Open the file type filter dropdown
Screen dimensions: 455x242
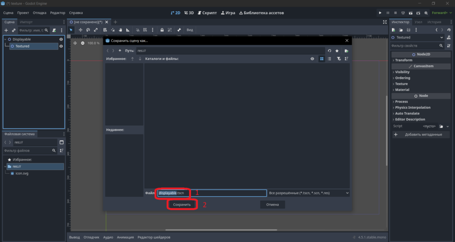pyautogui.click(x=309, y=193)
